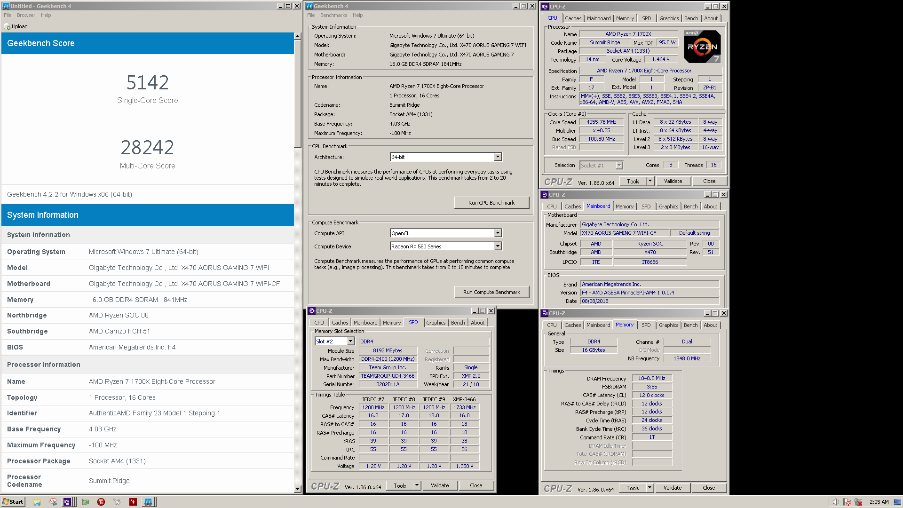Click the Default string field in Mainboard window

pos(694,233)
